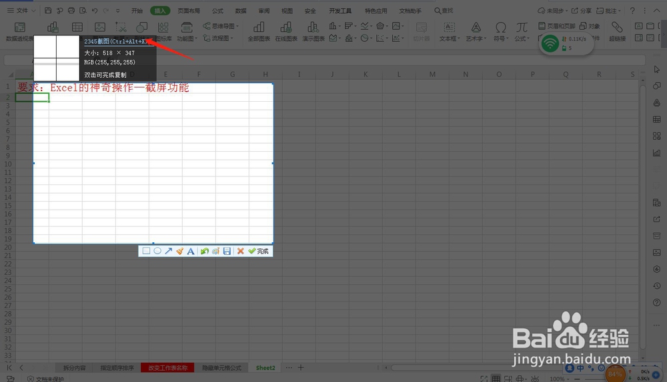Click cell A1 with red 要求 text
The height and width of the screenshot is (382, 667).
32,87
